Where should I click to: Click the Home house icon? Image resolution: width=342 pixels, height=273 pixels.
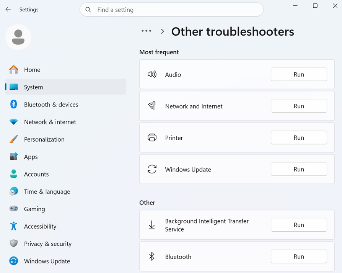pyautogui.click(x=14, y=70)
